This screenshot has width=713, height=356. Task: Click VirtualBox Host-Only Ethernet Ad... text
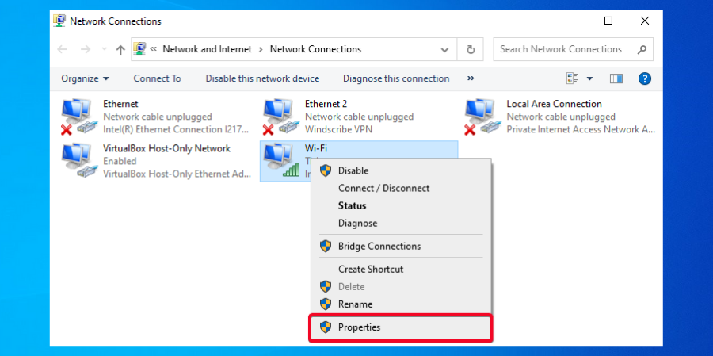tap(177, 174)
